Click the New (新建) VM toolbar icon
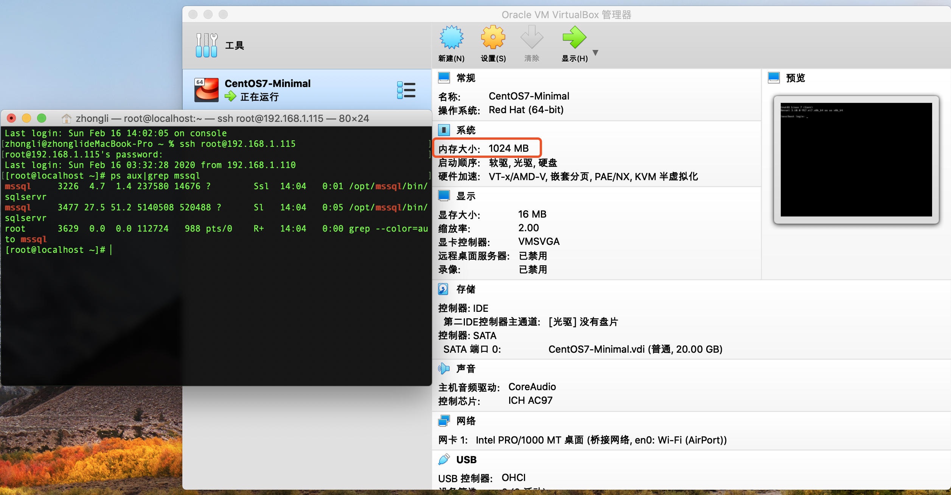 [x=451, y=38]
